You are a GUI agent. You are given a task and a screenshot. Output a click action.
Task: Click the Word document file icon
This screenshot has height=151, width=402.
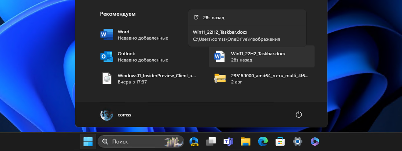pyautogui.click(x=219, y=57)
